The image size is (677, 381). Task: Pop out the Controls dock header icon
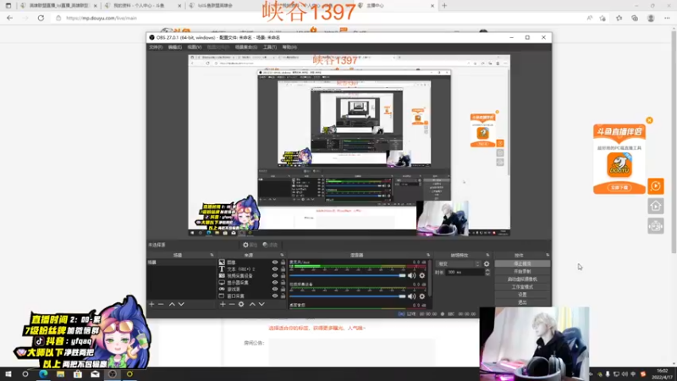548,256
